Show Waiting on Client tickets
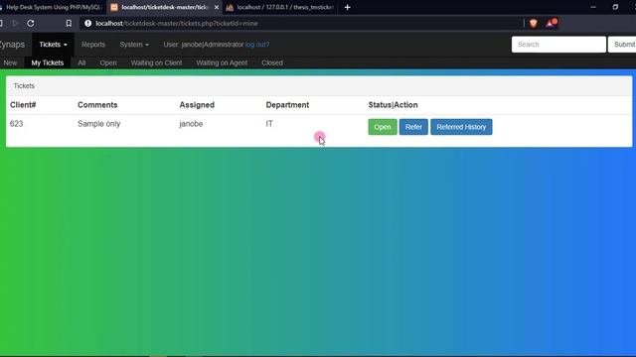The image size is (636, 357). [x=156, y=62]
